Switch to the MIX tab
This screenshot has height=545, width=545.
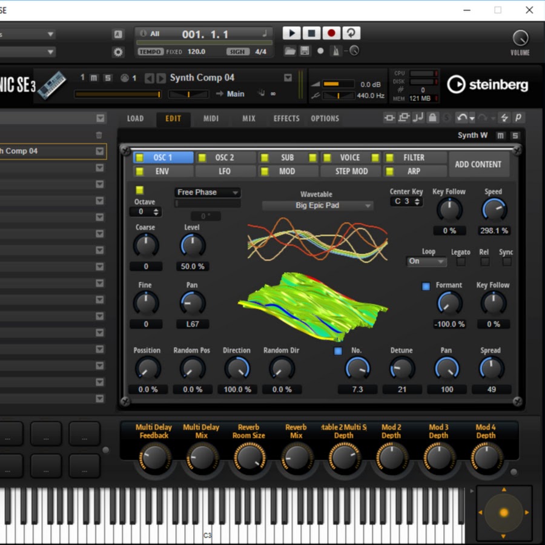249,119
